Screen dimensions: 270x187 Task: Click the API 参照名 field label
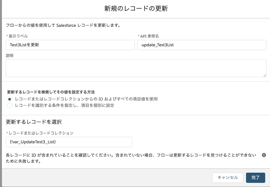pyautogui.click(x=150, y=36)
